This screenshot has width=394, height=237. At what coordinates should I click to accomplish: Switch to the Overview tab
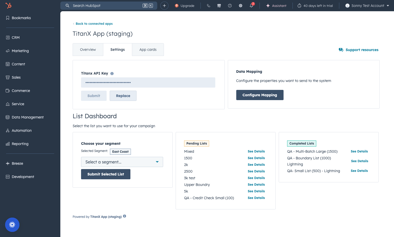(x=88, y=50)
